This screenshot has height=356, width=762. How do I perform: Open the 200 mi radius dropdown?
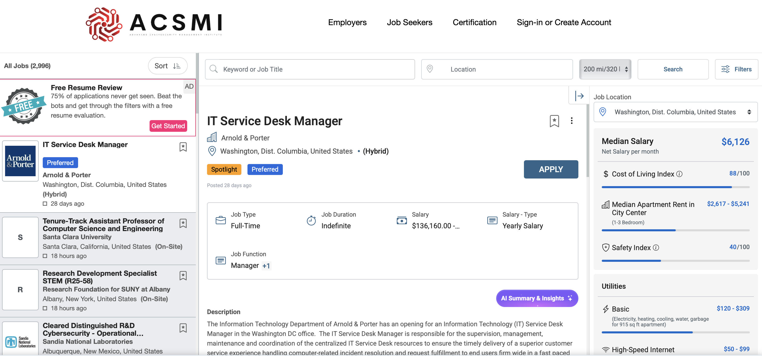point(605,69)
